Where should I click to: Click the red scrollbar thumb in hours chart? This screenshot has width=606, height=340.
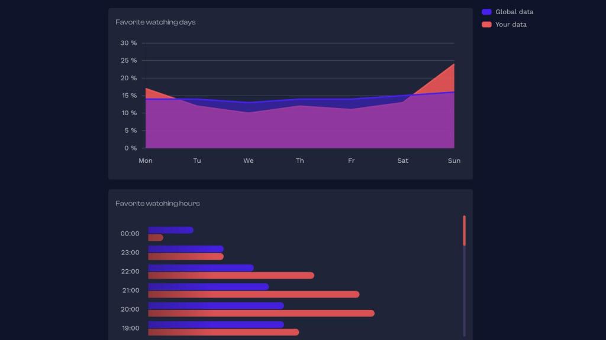click(464, 230)
